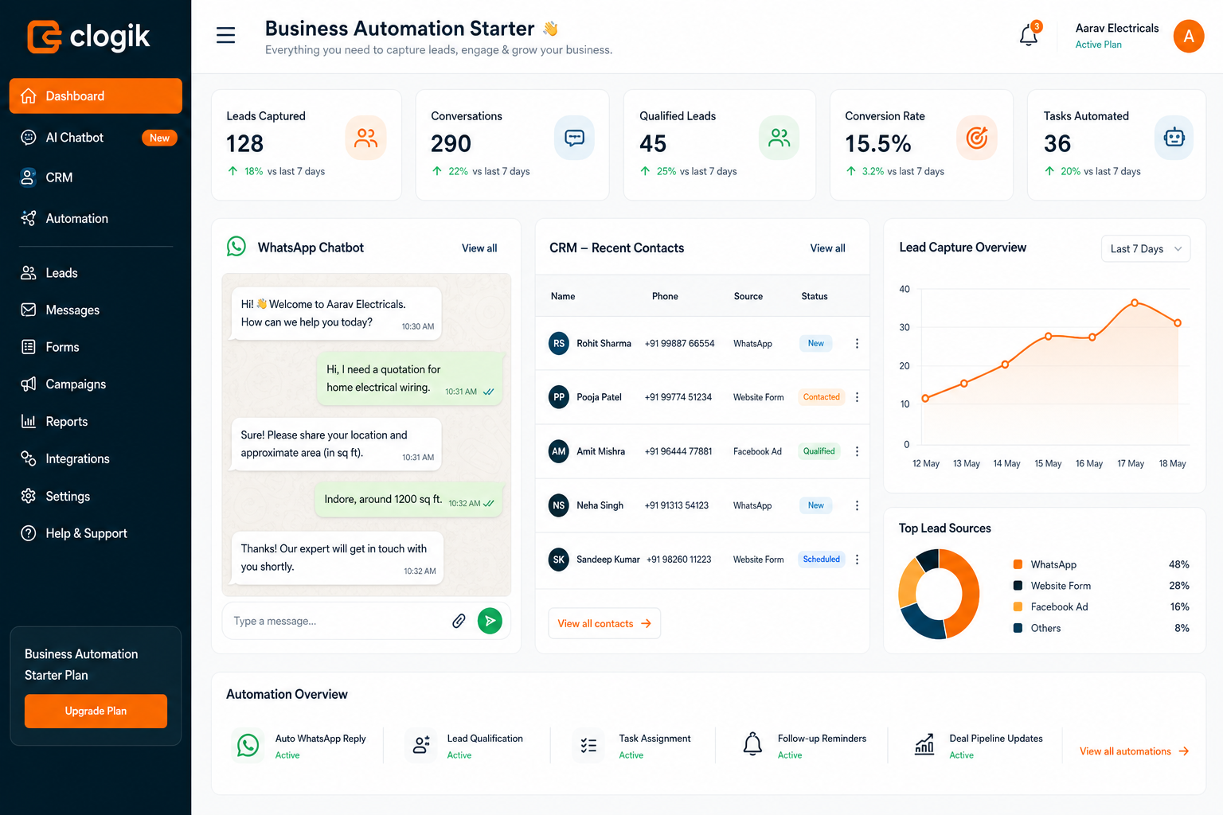
Task: Click the Top Lead Sources donut chart
Action: (939, 594)
